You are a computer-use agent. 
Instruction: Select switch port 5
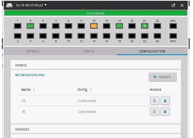click(43, 26)
